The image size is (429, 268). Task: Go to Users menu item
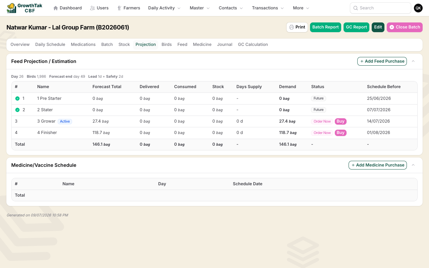(x=99, y=8)
